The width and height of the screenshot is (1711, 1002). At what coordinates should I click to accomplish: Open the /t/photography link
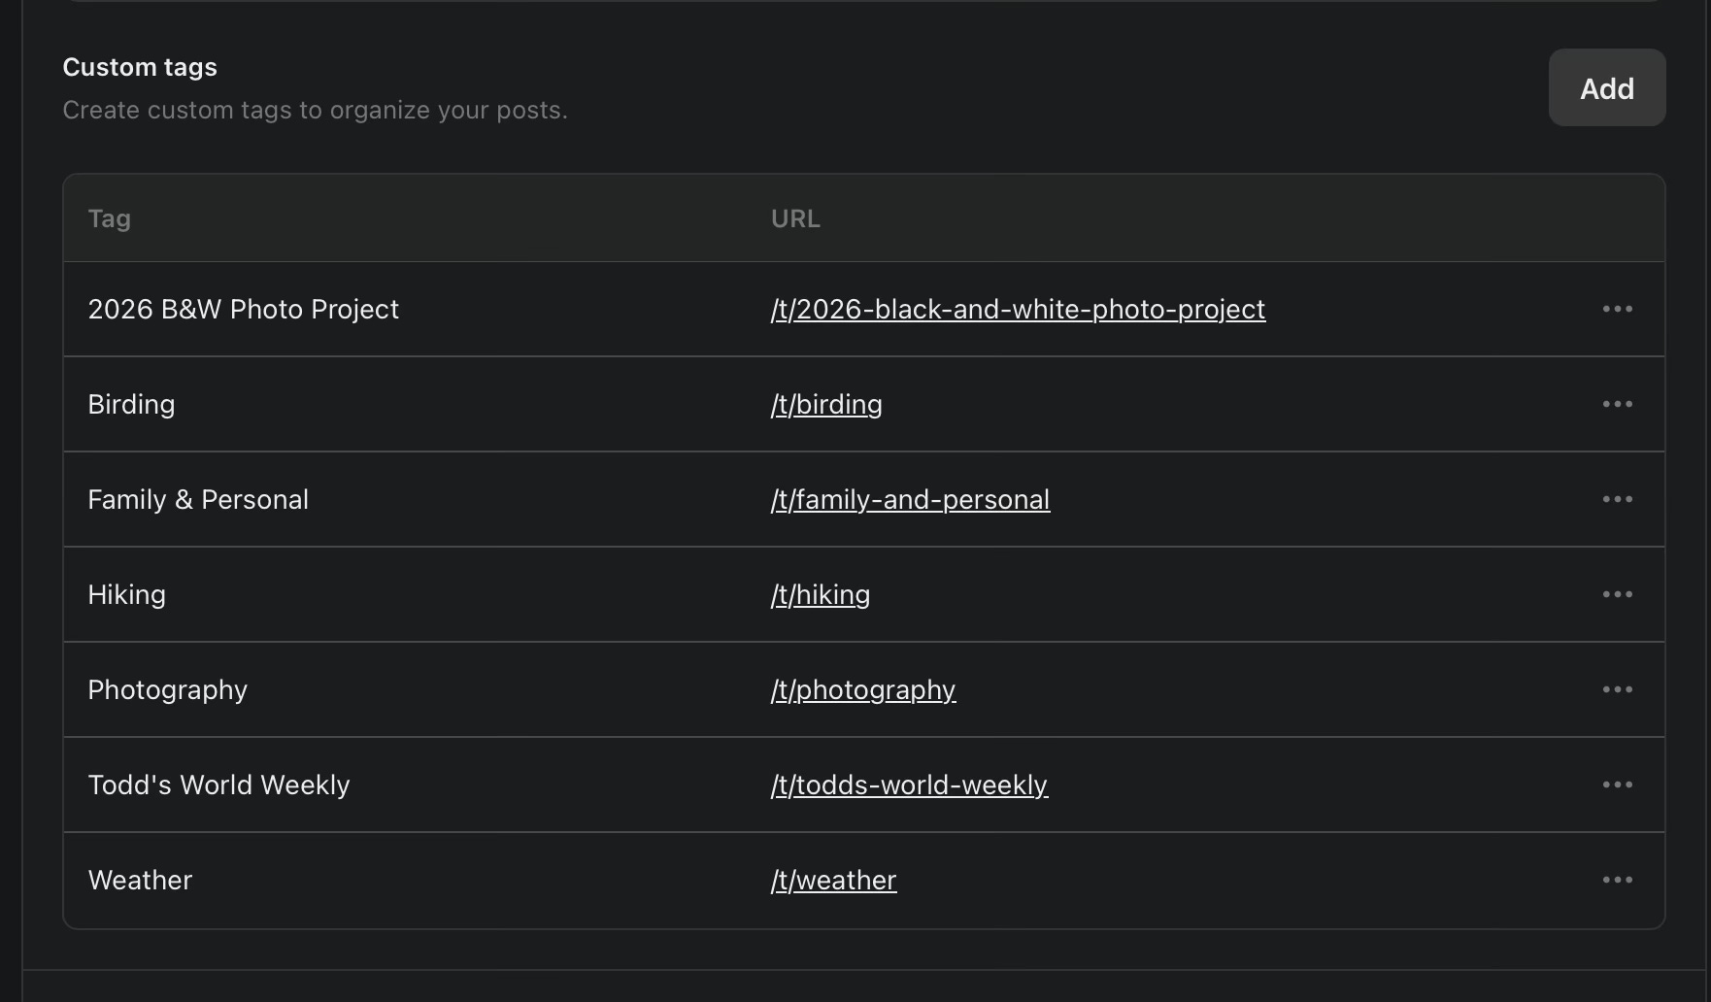click(863, 689)
